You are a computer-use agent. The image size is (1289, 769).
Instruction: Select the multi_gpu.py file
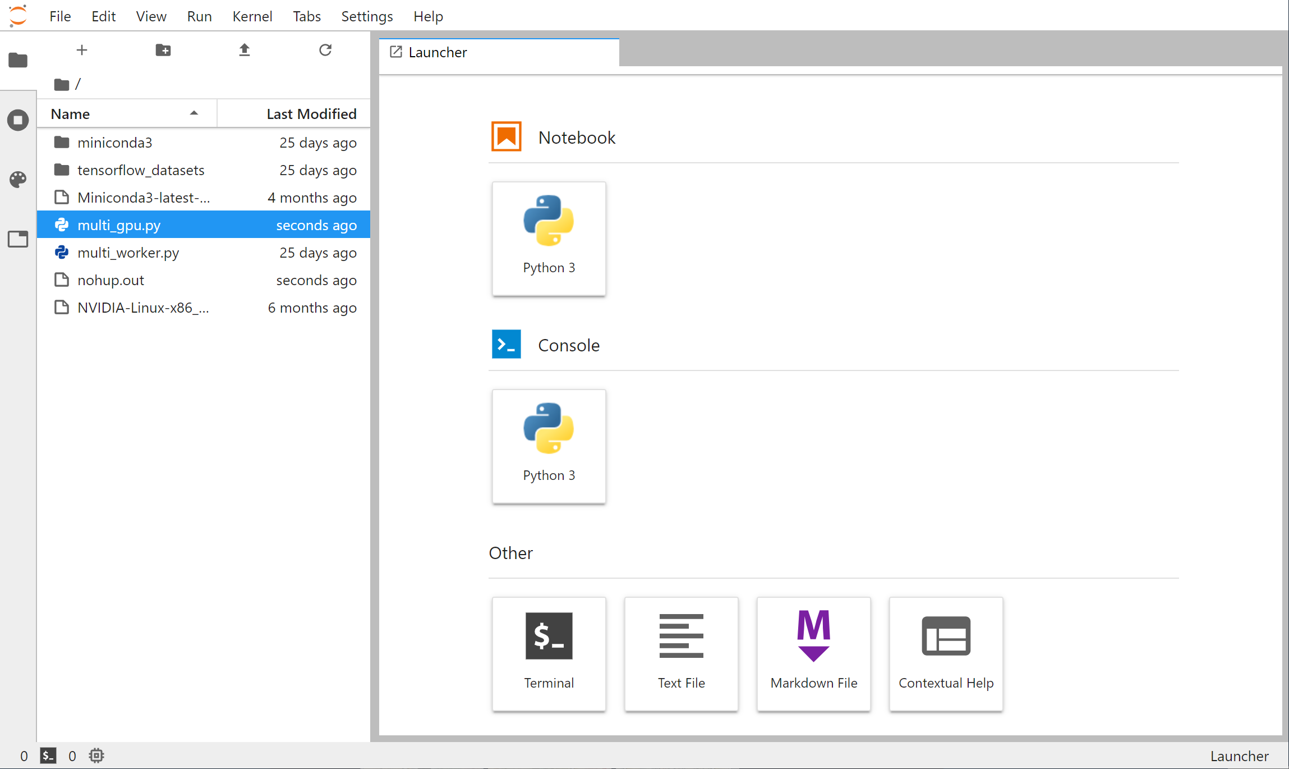[204, 225]
